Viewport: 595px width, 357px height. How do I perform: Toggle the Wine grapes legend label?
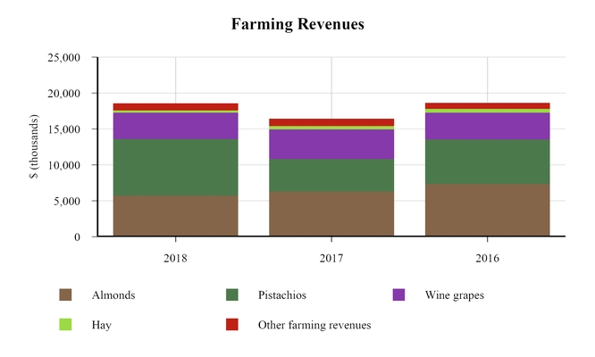(454, 295)
